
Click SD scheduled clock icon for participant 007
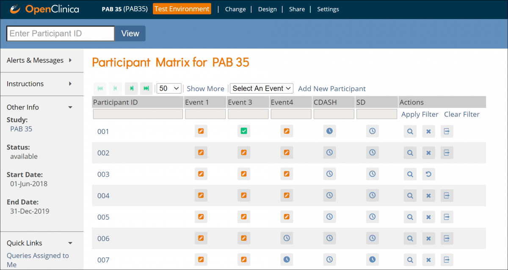click(x=372, y=259)
